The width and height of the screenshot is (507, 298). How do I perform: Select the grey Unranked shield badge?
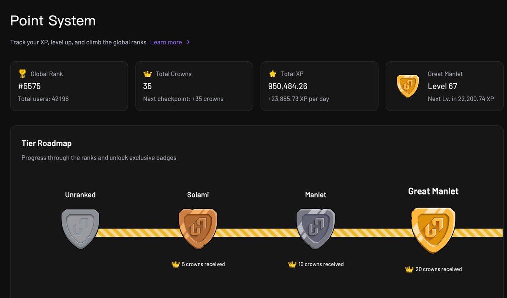click(x=80, y=228)
